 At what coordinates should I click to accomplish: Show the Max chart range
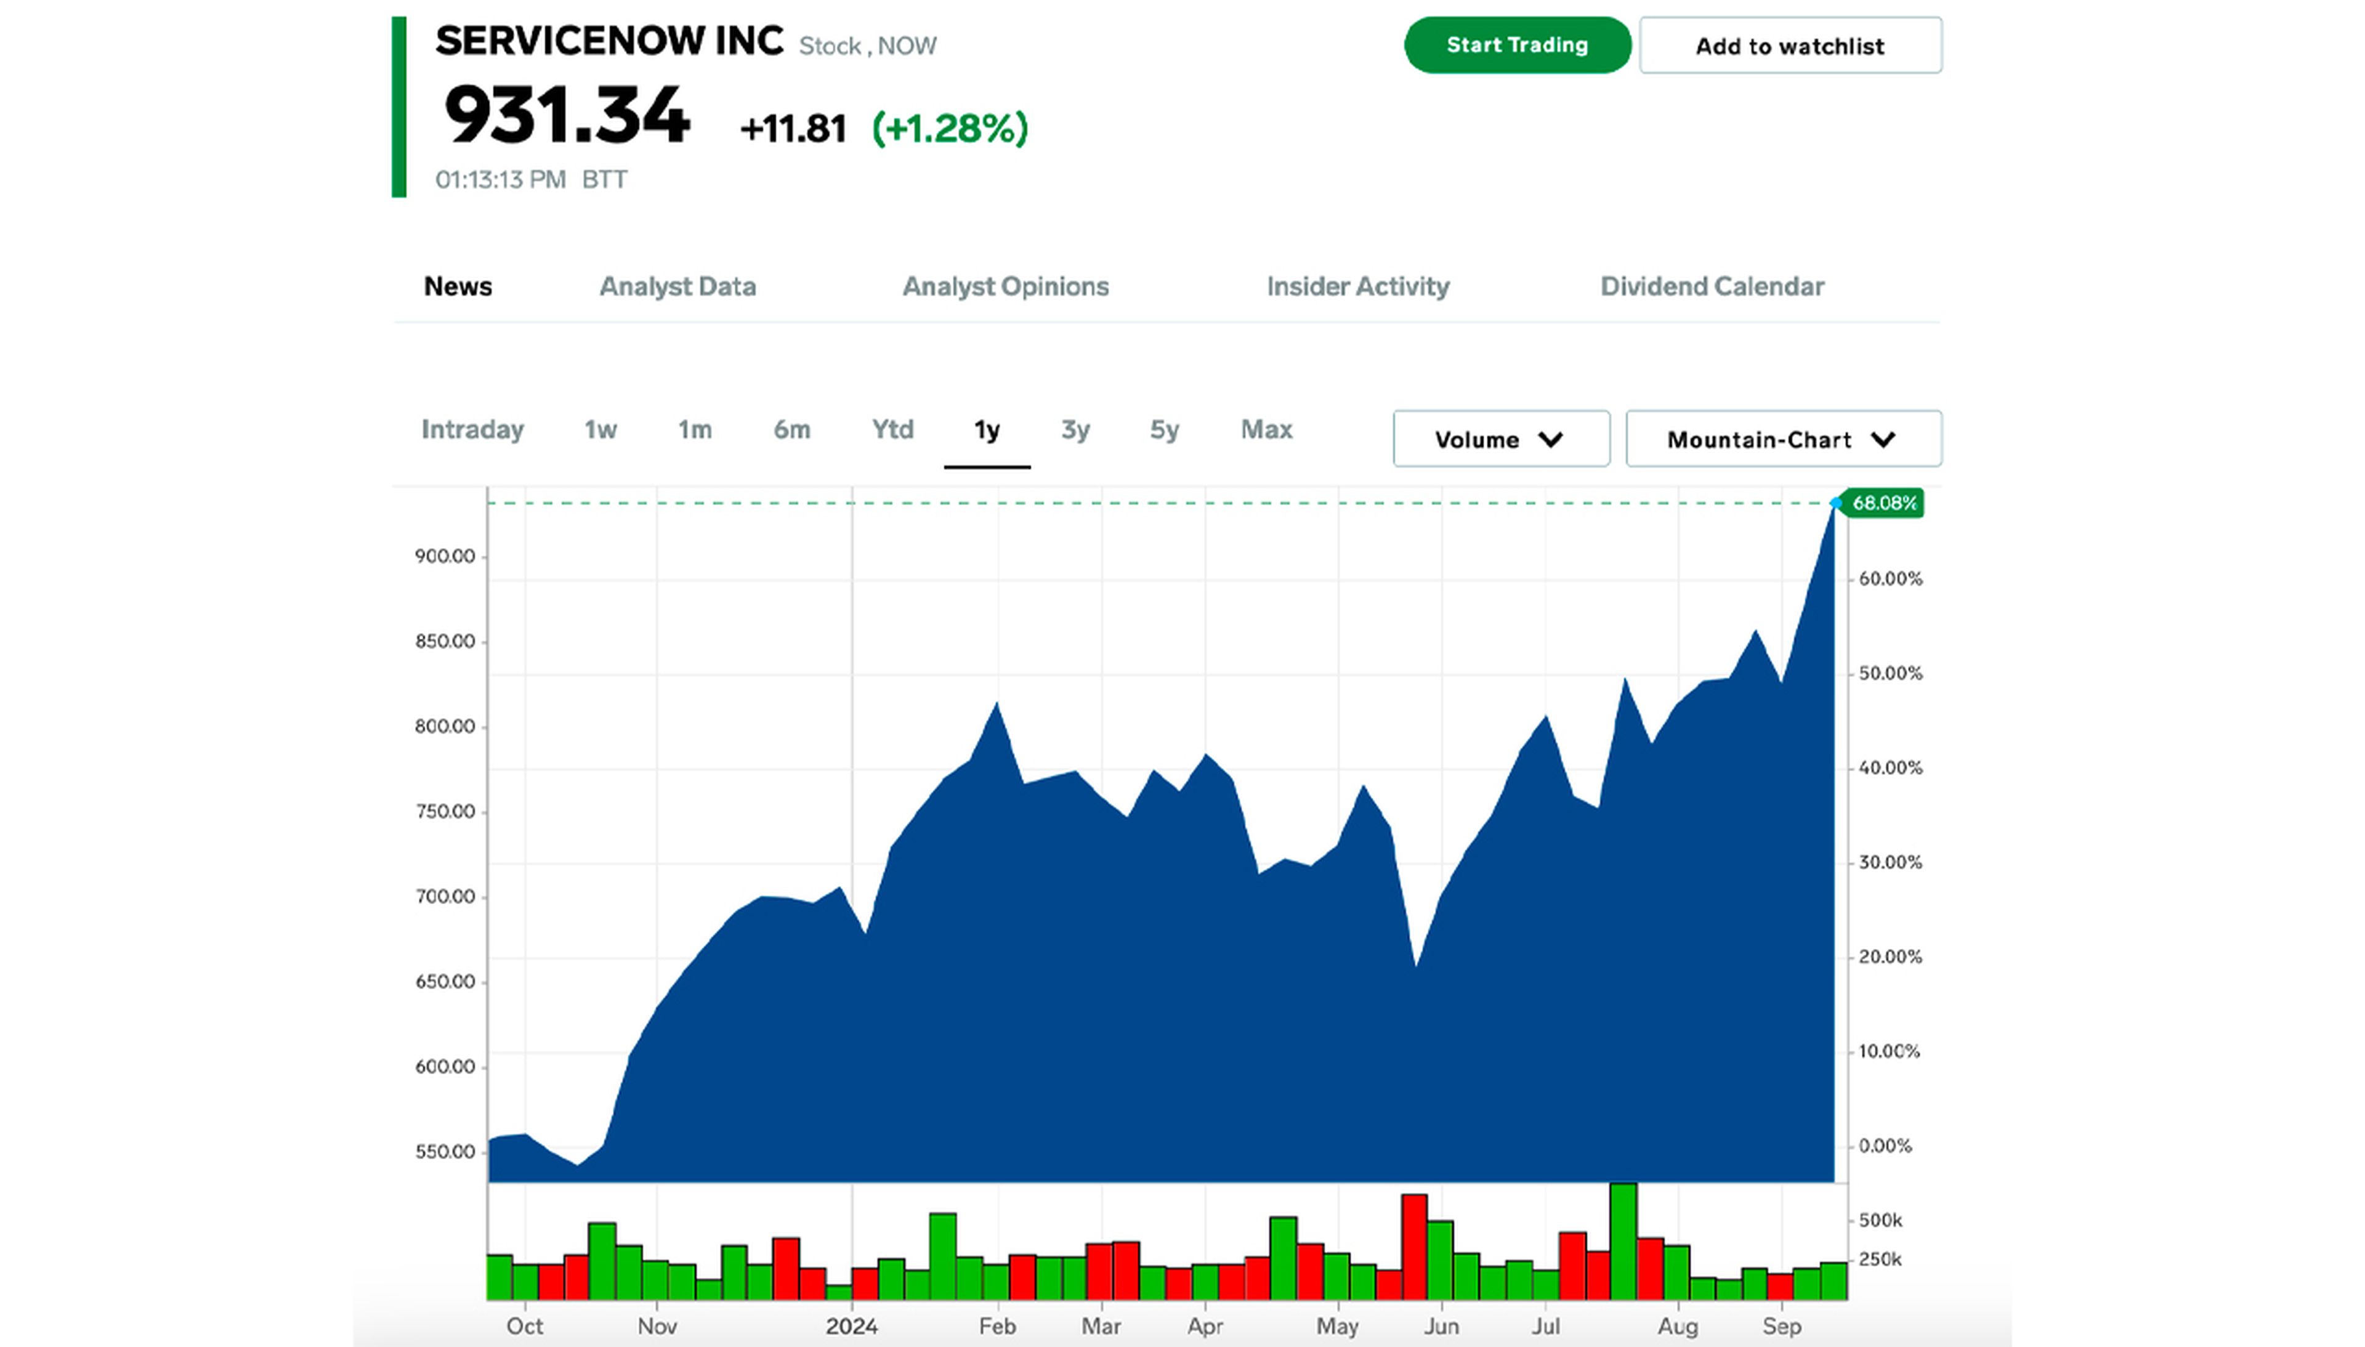1266,429
